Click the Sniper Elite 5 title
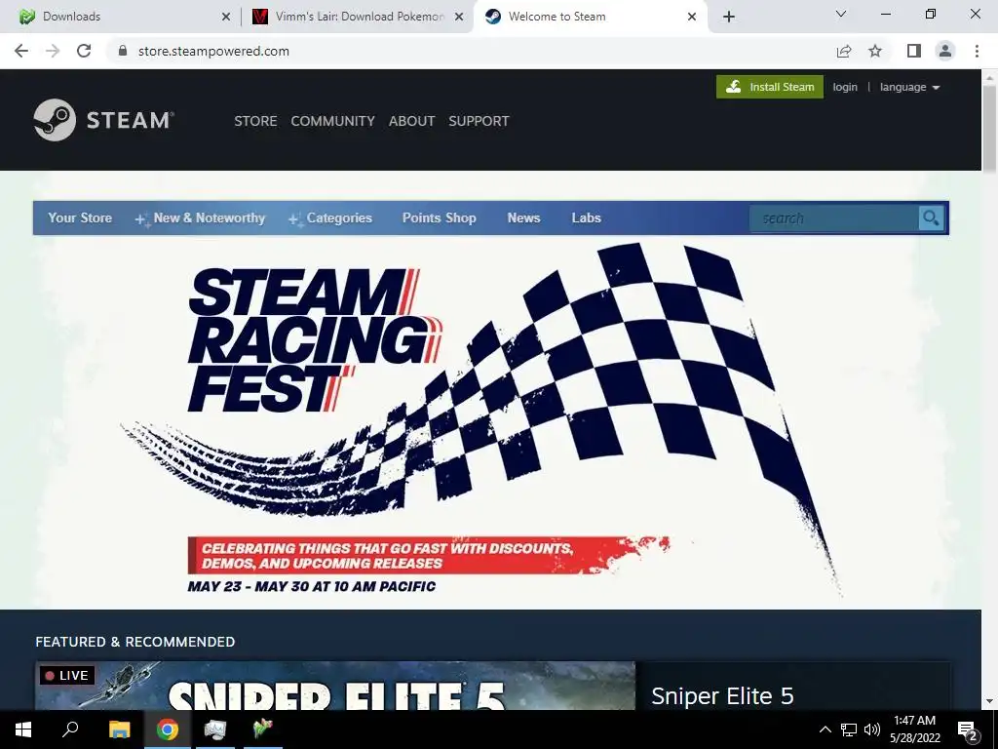This screenshot has width=998, height=749. pyautogui.click(x=722, y=696)
